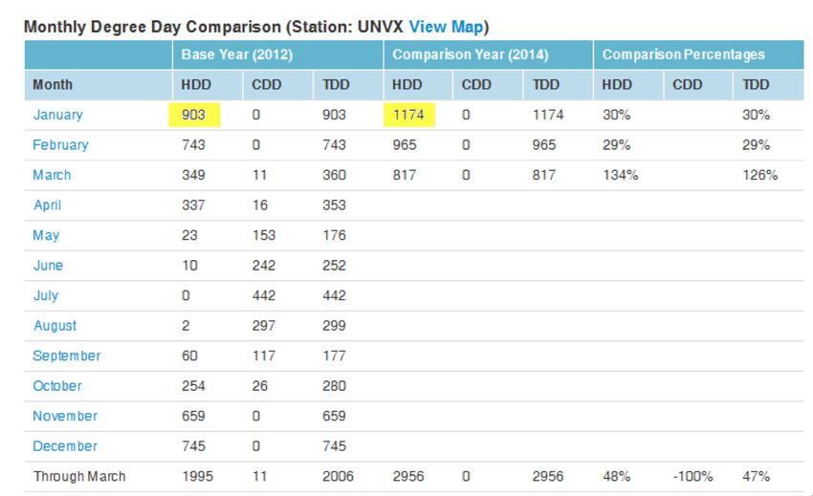Open the November month link
The image size is (813, 496).
click(65, 416)
